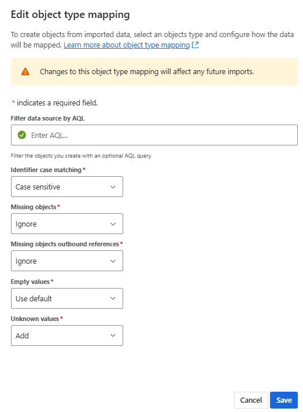Open the Unknown values dropdown
Screen dimensions: 303x412
[x=67, y=336]
